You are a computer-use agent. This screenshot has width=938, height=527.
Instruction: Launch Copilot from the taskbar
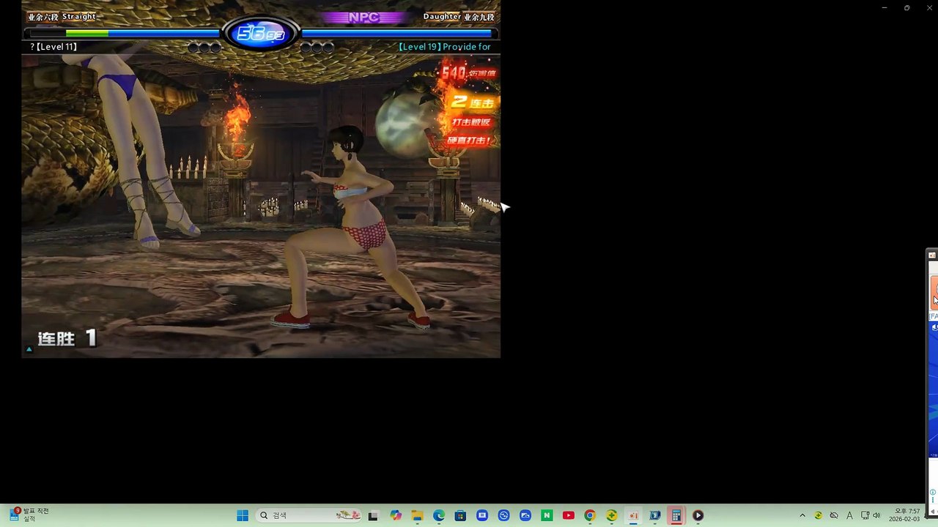(396, 515)
